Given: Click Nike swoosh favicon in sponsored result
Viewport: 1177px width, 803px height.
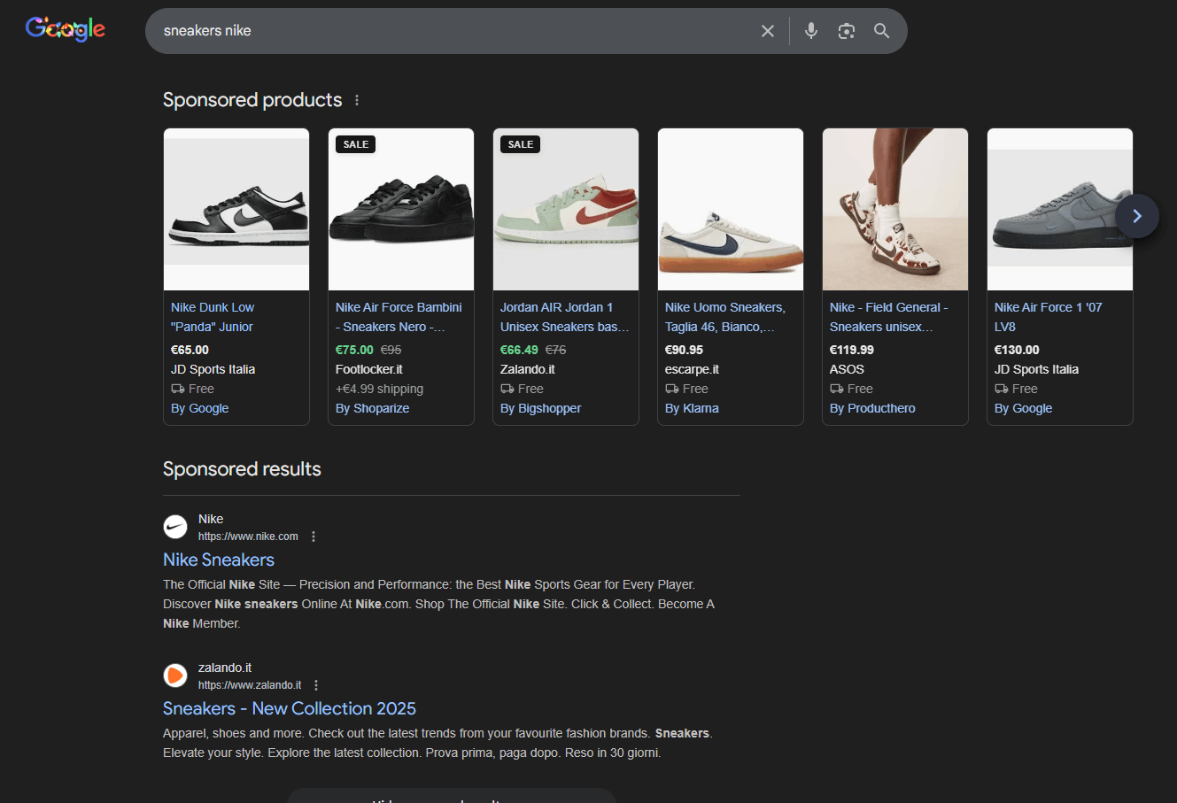Looking at the screenshot, I should click(x=175, y=527).
